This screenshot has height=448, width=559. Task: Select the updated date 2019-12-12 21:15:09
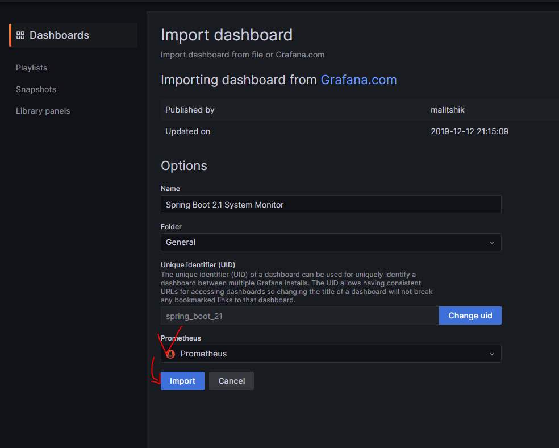click(x=469, y=131)
